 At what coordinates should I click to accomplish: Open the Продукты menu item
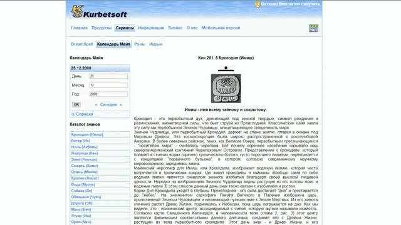point(102,27)
